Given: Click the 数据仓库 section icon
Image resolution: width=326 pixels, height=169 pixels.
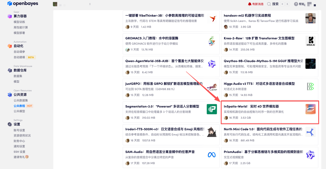Looking at the screenshot, I should [10, 70].
